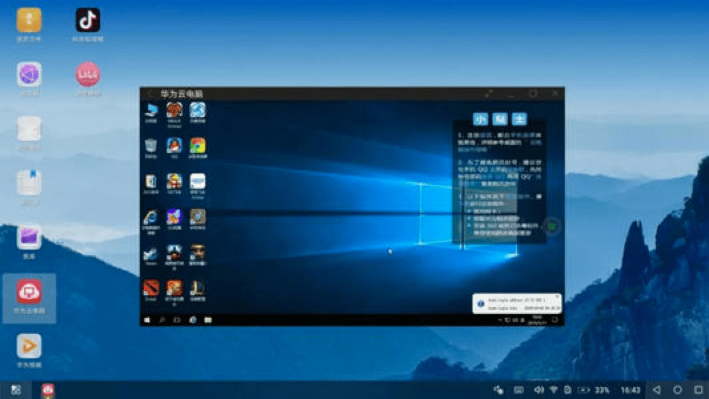The width and height of the screenshot is (709, 399).
Task: Tap the square recents navigation button in taskbar
Action: [x=698, y=390]
